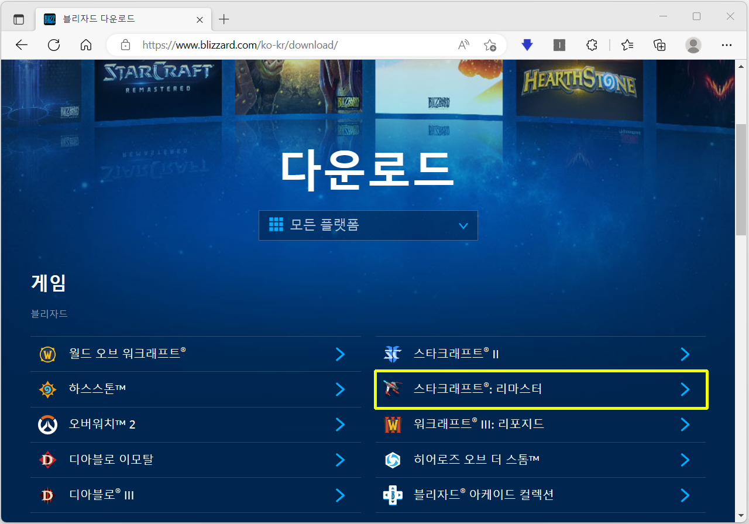Open Edge settings and more menu
Viewport: 749px width, 524px height.
727,45
